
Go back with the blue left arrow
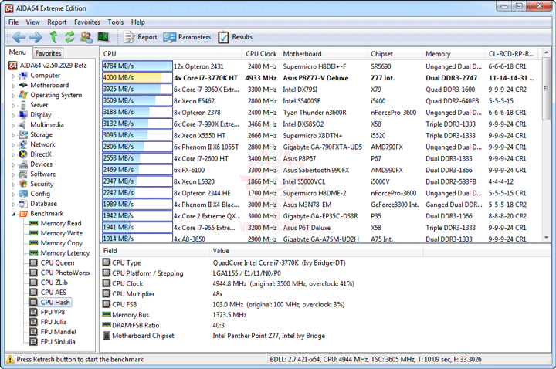pos(19,37)
